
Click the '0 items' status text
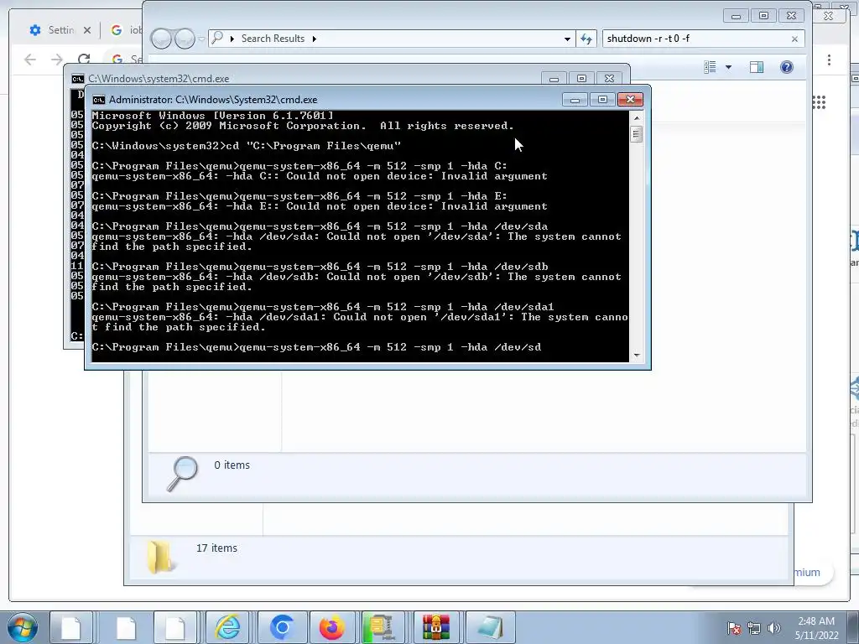[x=232, y=465]
